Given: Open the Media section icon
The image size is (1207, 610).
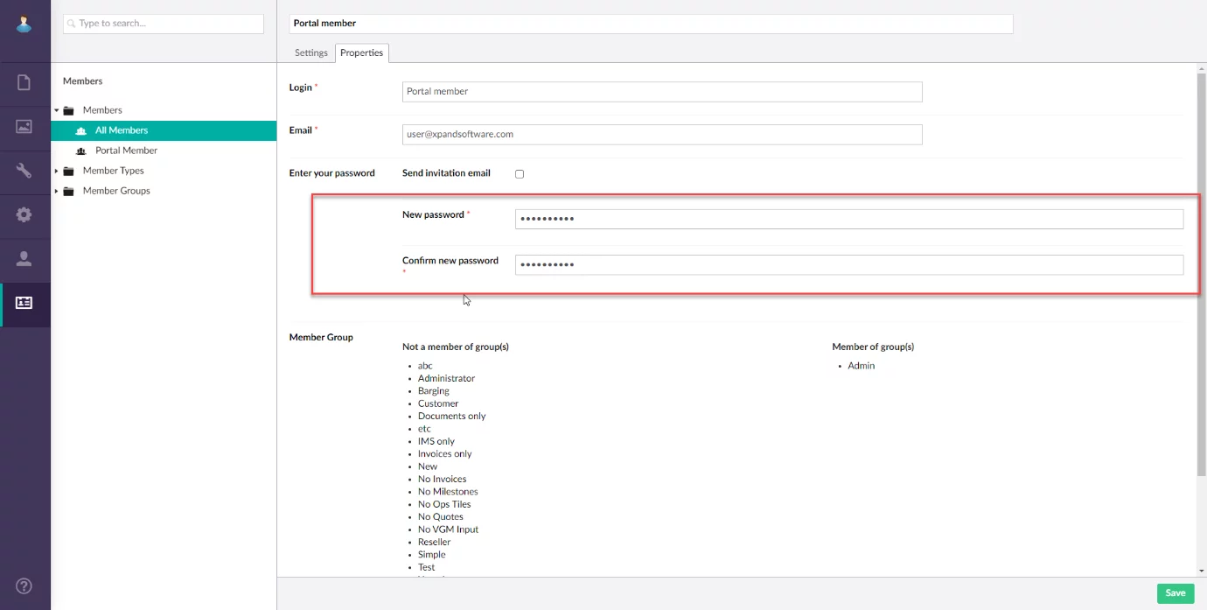Looking at the screenshot, I should (24, 127).
